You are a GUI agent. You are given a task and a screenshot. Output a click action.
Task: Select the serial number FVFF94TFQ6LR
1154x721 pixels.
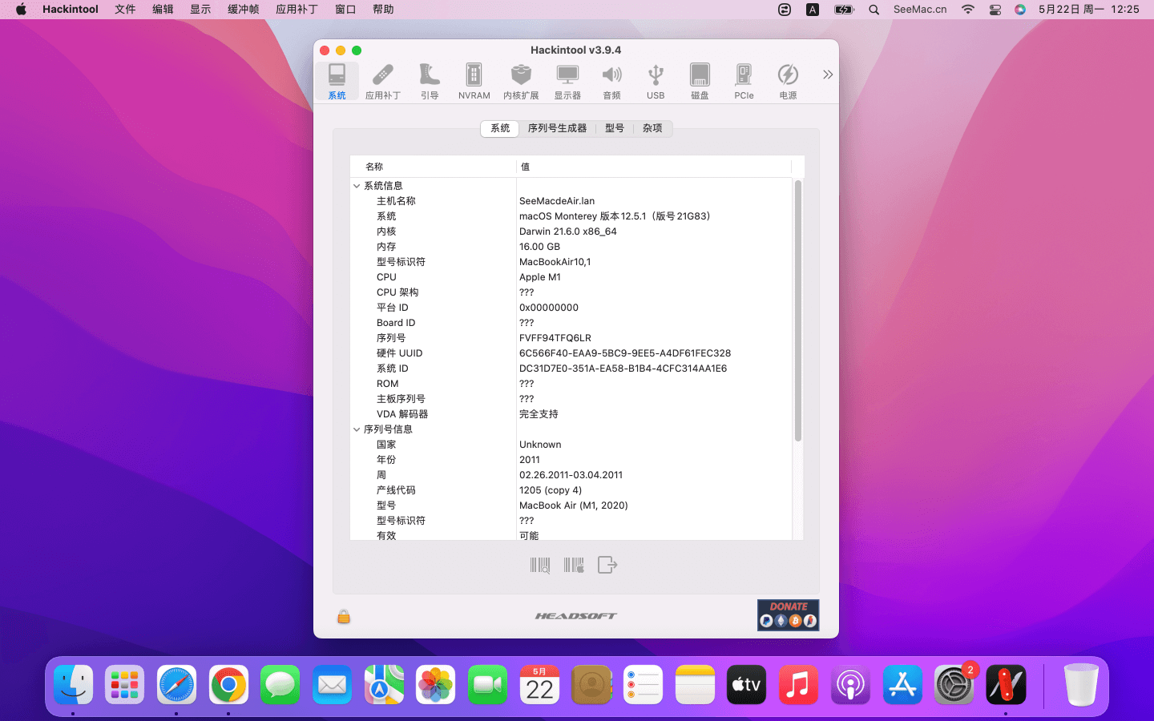pos(555,338)
